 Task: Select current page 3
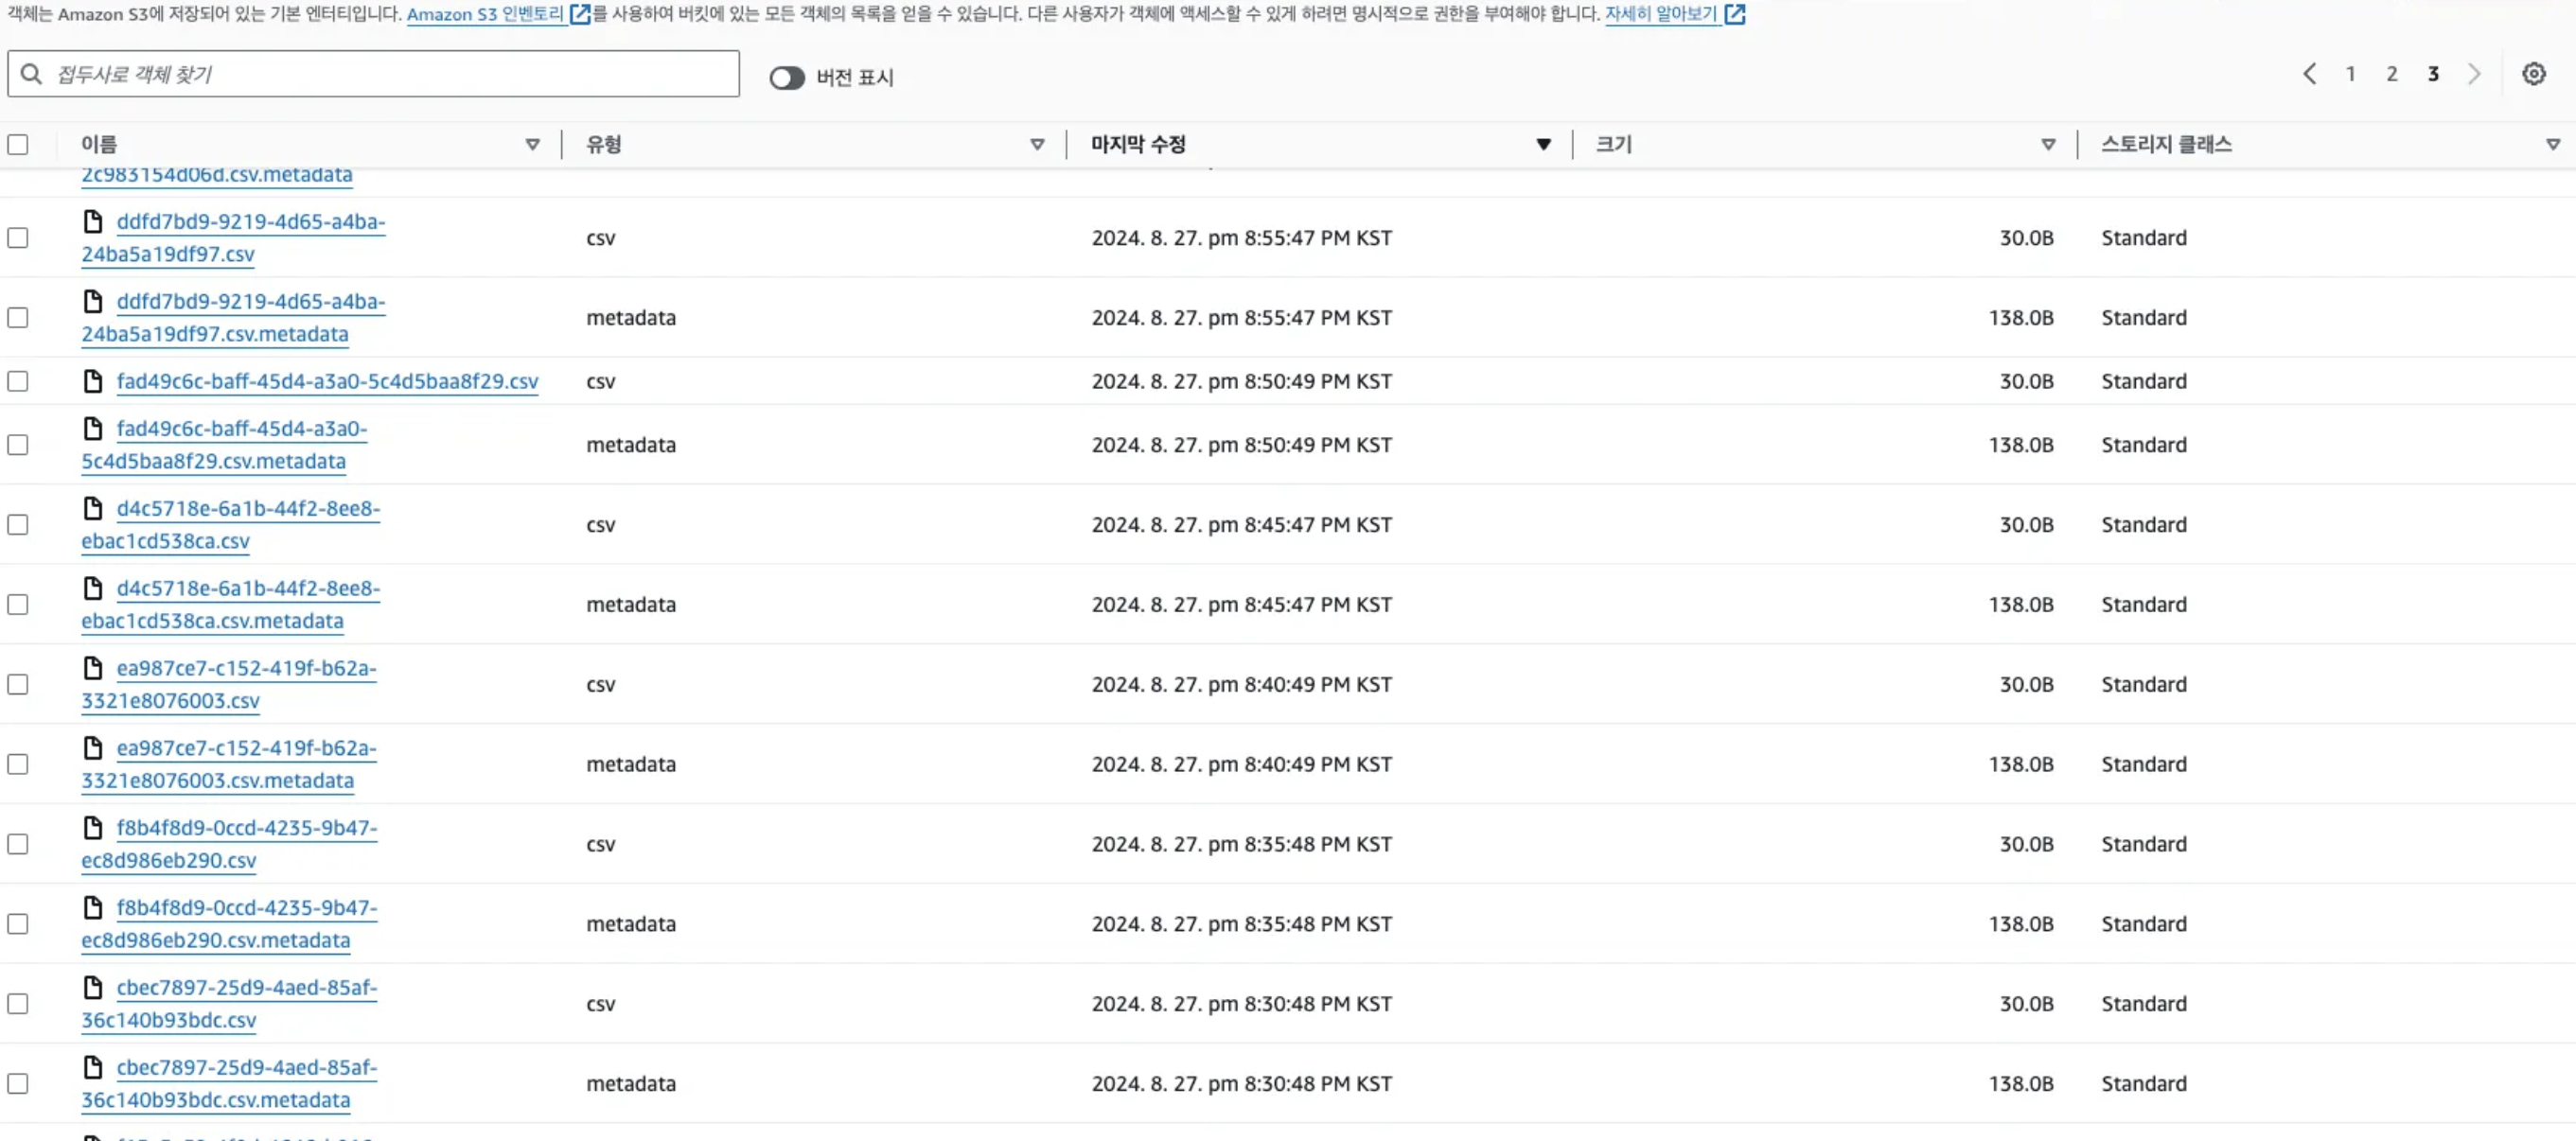point(2433,74)
